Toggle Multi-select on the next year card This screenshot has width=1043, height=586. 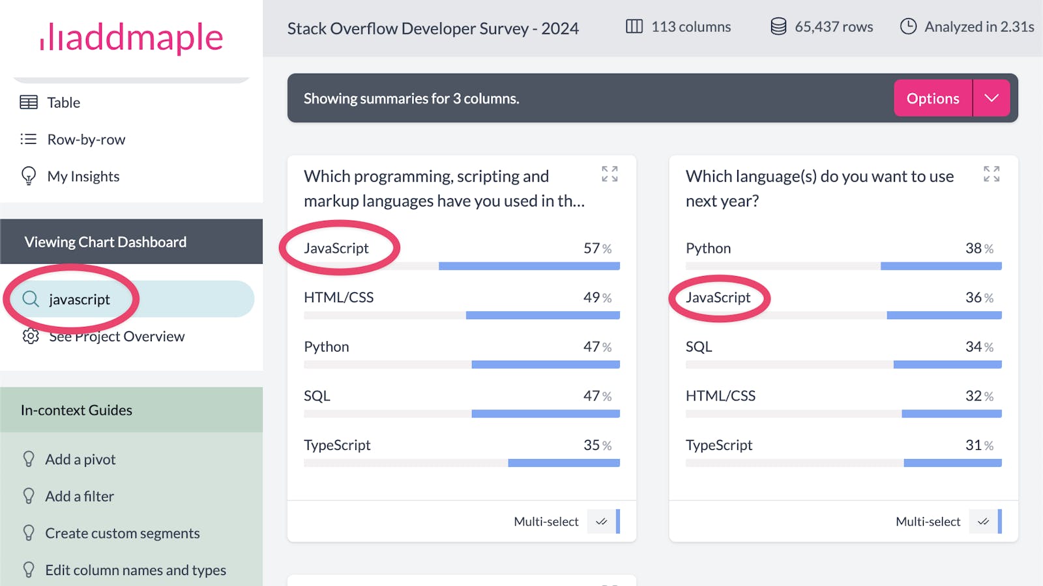coord(984,522)
